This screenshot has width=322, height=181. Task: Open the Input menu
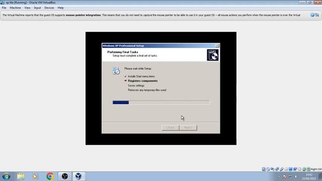click(37, 8)
